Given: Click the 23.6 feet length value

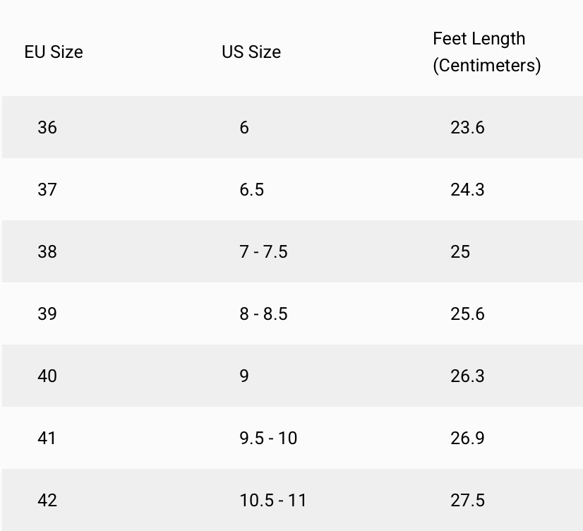Looking at the screenshot, I should click(x=467, y=128).
